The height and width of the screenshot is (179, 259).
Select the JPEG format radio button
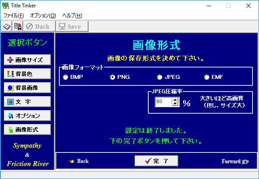160,77
